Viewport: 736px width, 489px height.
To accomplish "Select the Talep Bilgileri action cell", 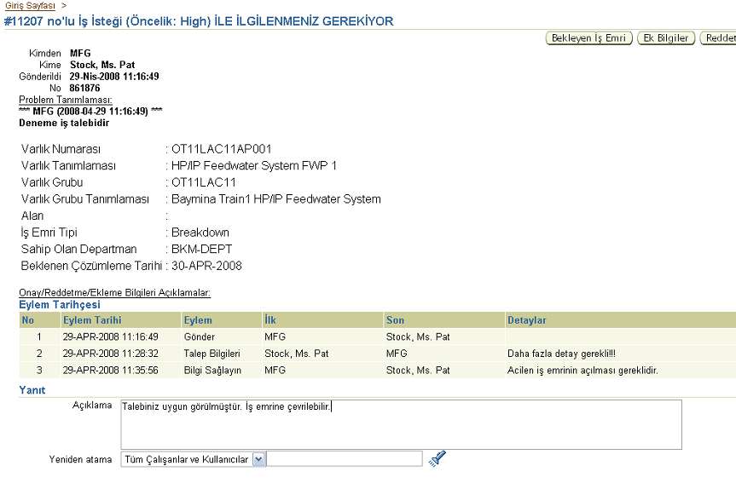I will pyautogui.click(x=212, y=353).
